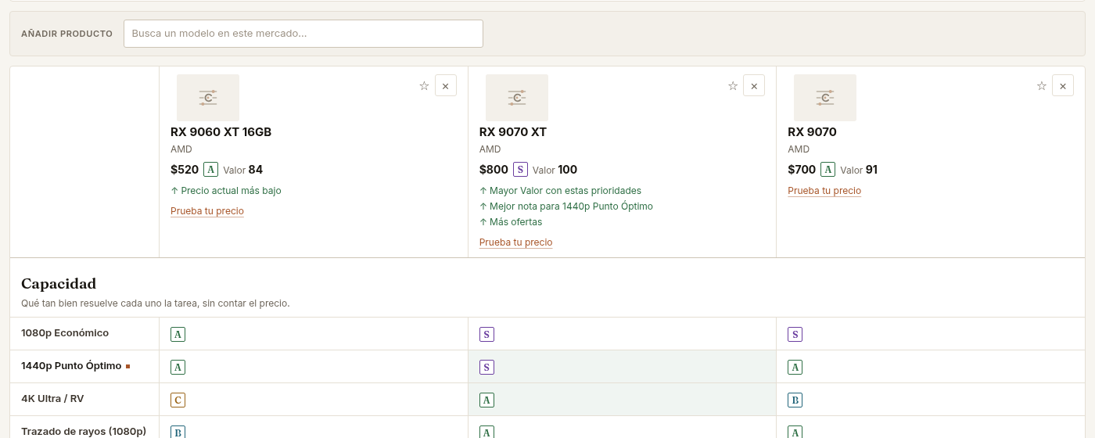Select the 1080p Económico row label
This screenshot has width=1095, height=438.
65,333
